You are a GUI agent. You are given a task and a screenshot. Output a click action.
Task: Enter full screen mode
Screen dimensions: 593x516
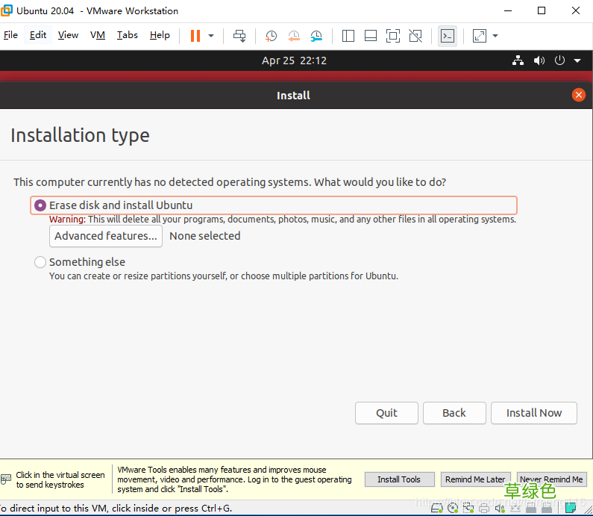coord(393,36)
